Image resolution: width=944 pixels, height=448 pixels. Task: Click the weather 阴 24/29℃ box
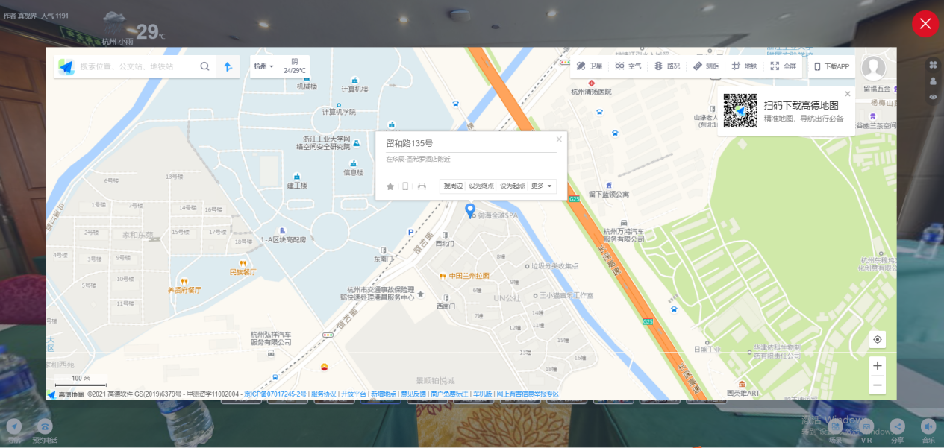click(x=295, y=66)
